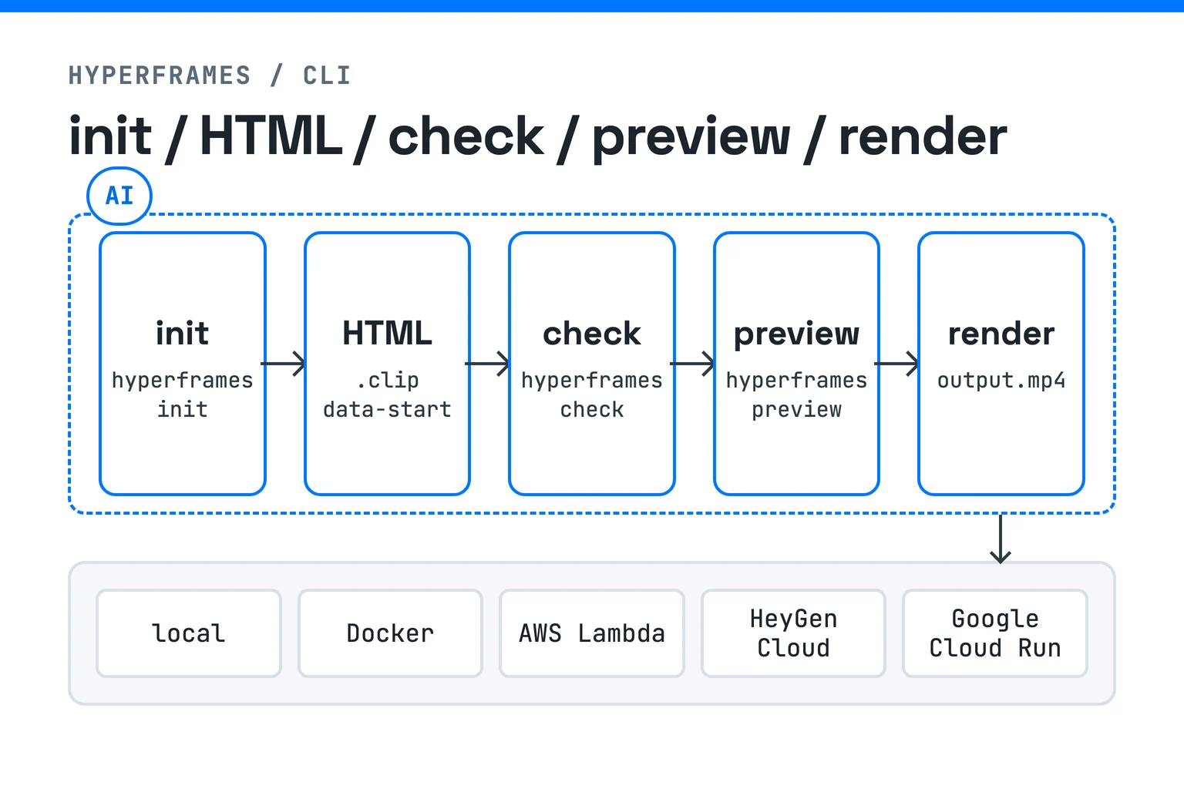Choose the Docker render target box
Screen dimensions: 1184x789
(x=390, y=633)
